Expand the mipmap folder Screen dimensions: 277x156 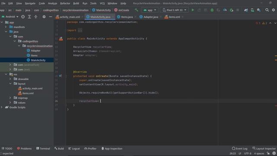click(10, 98)
